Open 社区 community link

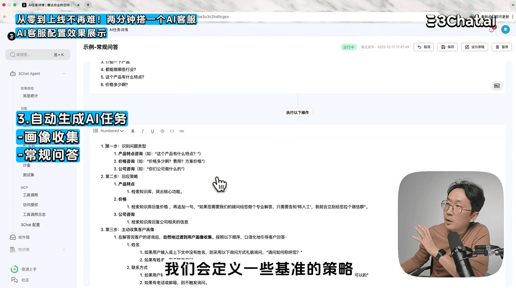click(25, 280)
